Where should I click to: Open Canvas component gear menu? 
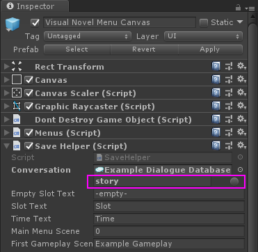(x=241, y=80)
